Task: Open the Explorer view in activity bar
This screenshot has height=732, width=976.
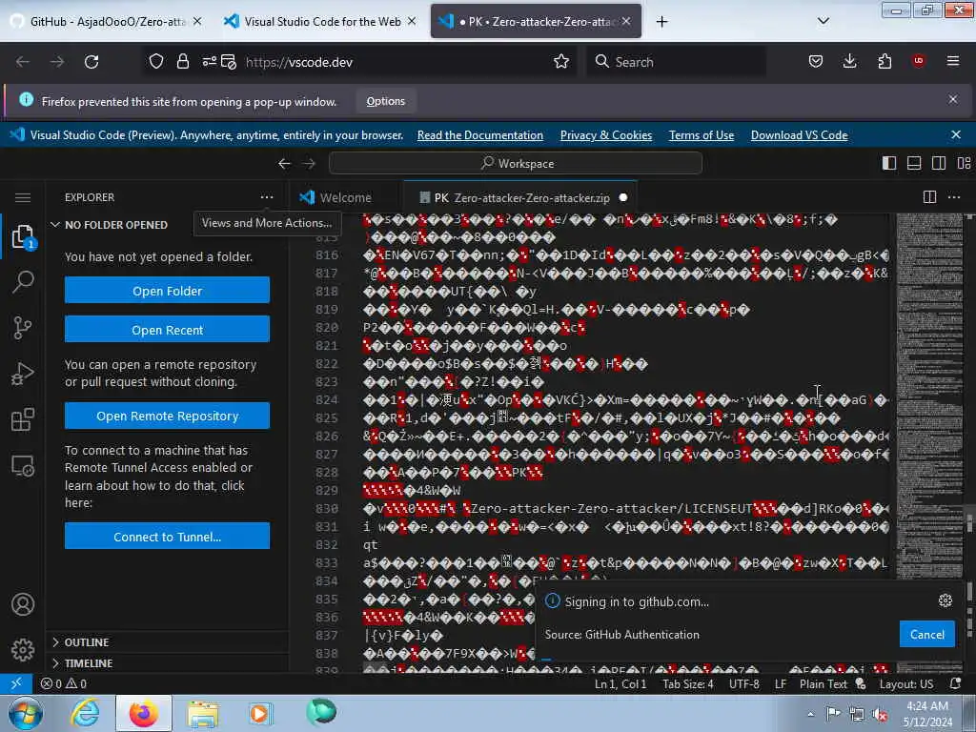Action: coord(23,237)
